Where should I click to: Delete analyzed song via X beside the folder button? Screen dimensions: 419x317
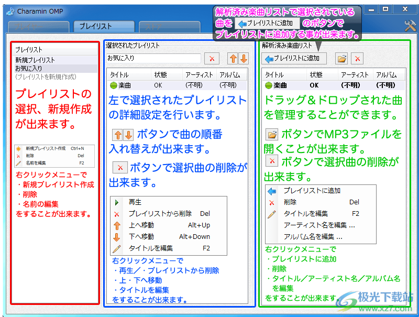358,59
